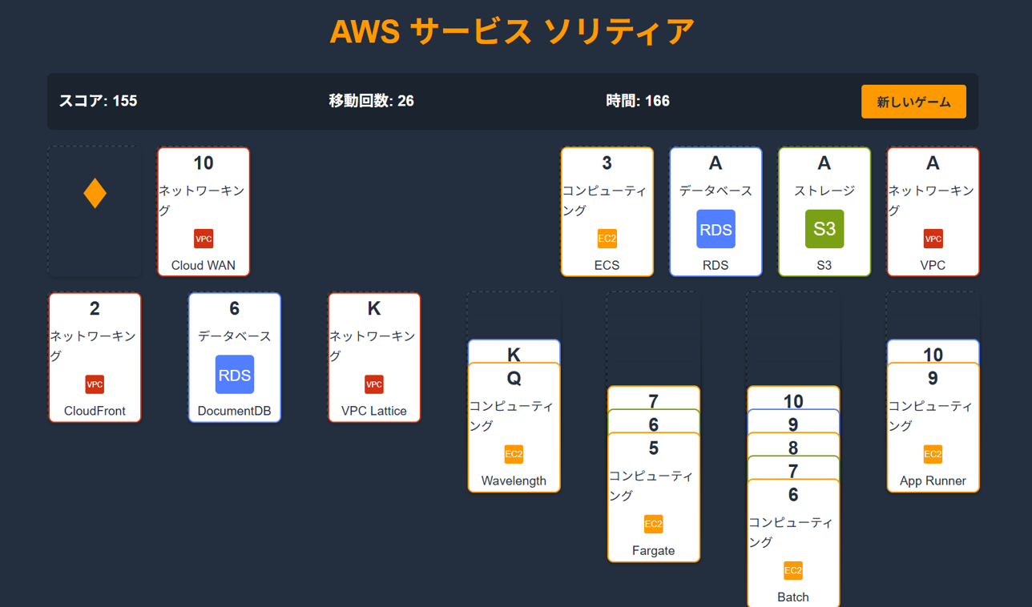The height and width of the screenshot is (607, 1032).
Task: Click the EC2 icon on Wavelength card
Action: point(514,454)
